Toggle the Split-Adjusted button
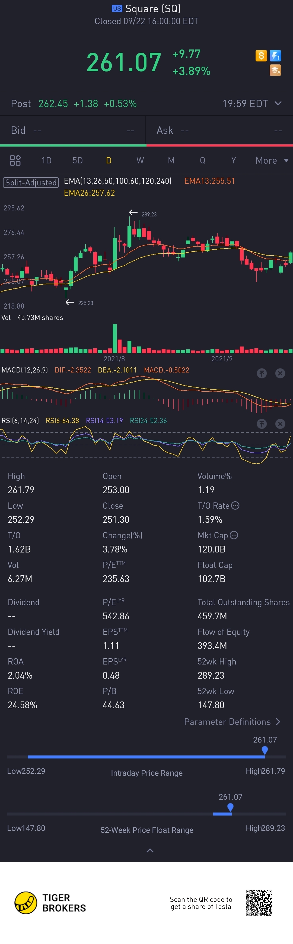 (31, 182)
